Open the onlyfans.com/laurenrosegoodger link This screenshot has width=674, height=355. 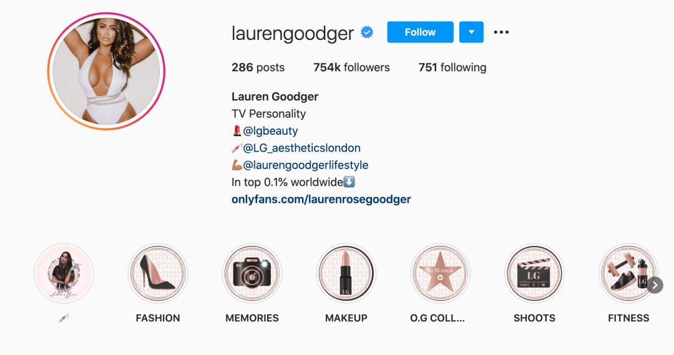(x=321, y=200)
